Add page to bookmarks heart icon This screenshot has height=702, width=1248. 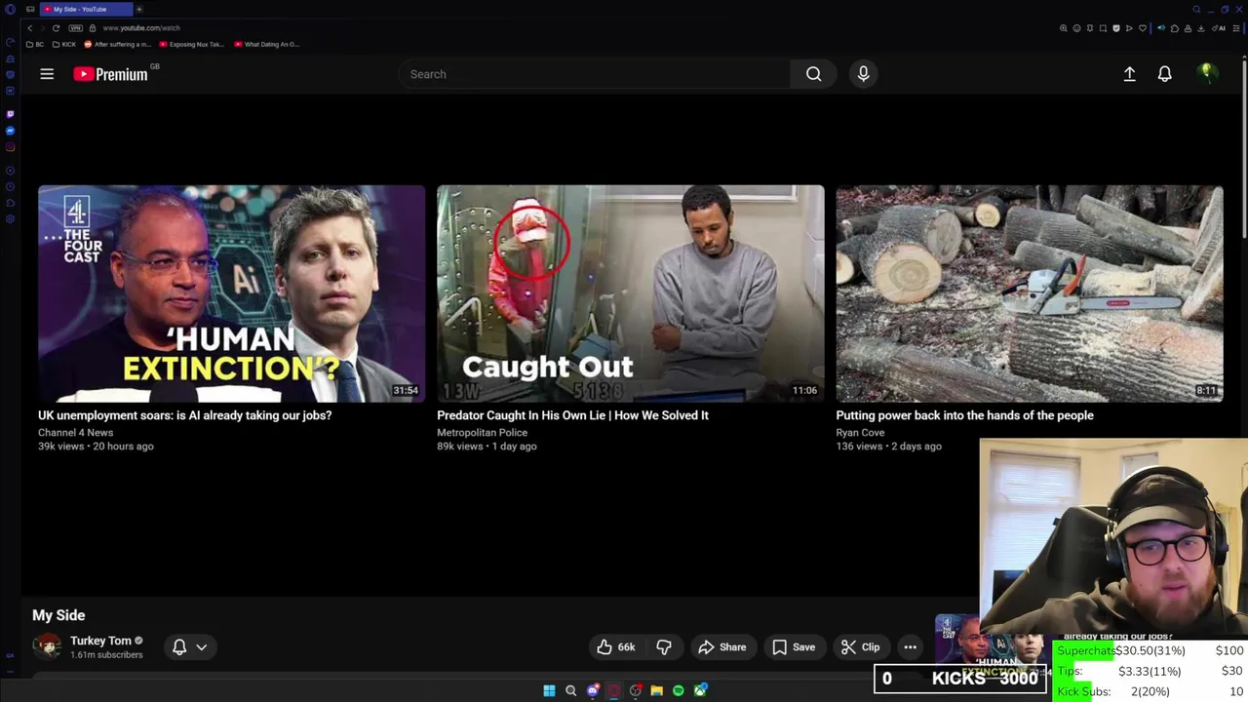1143,28
